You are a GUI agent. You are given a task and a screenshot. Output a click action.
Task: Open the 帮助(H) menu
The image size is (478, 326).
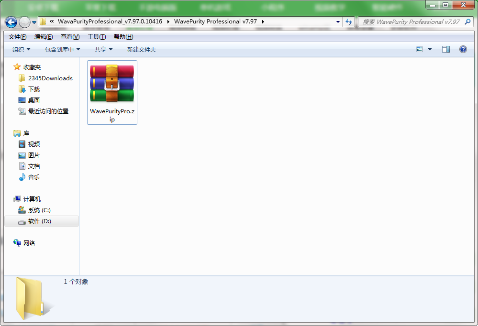pyautogui.click(x=123, y=37)
